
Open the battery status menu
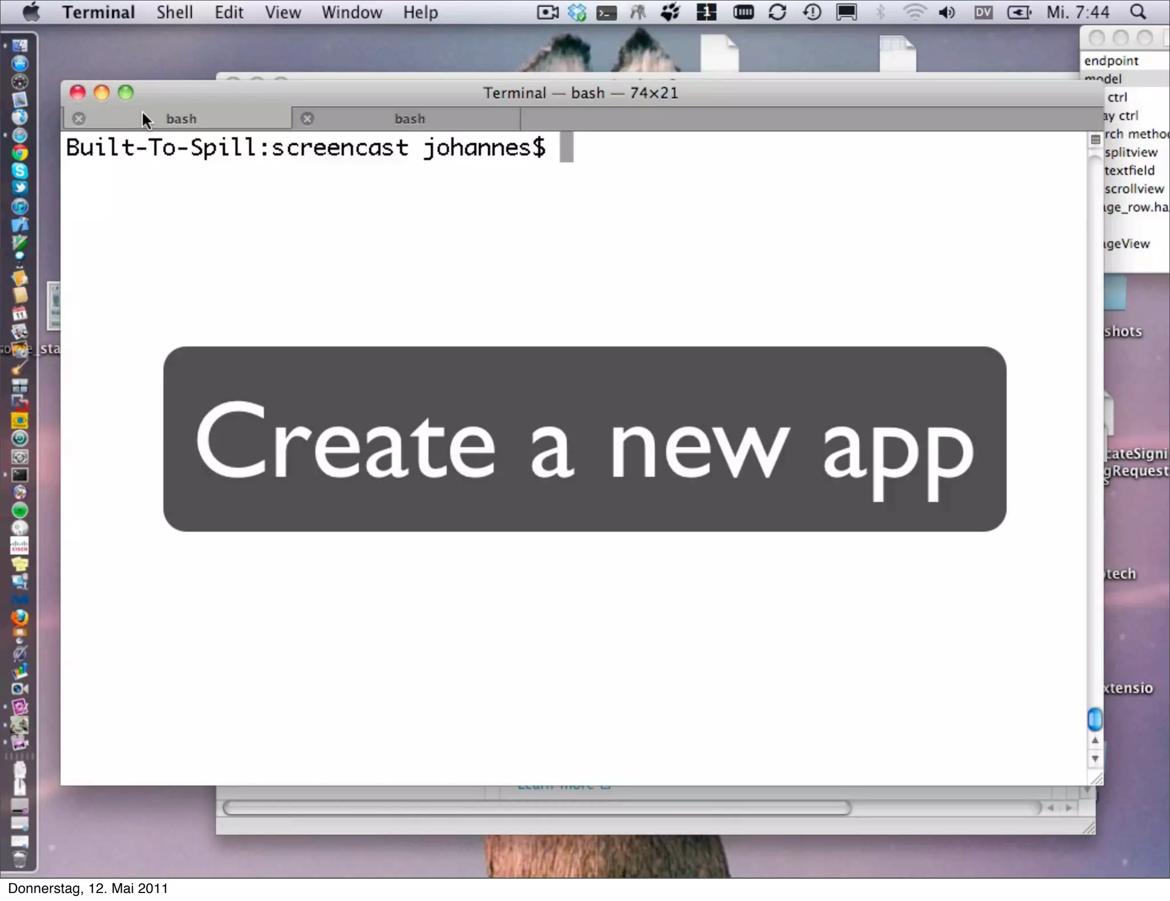point(1019,12)
